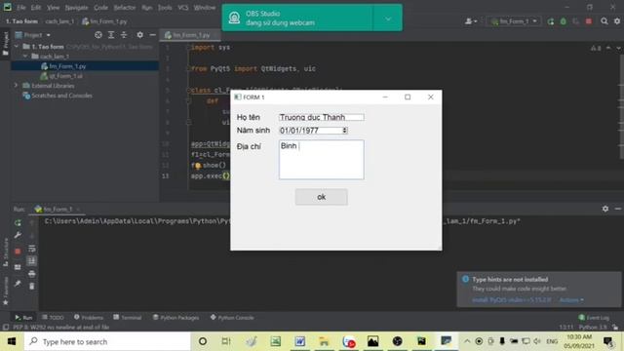
Task: Open the TODO tool window tab
Action: coord(53,317)
